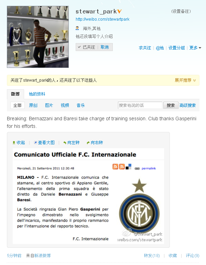Click the blue-black squares share icon
The height and width of the screenshot is (265, 206).
[x=128, y=166]
